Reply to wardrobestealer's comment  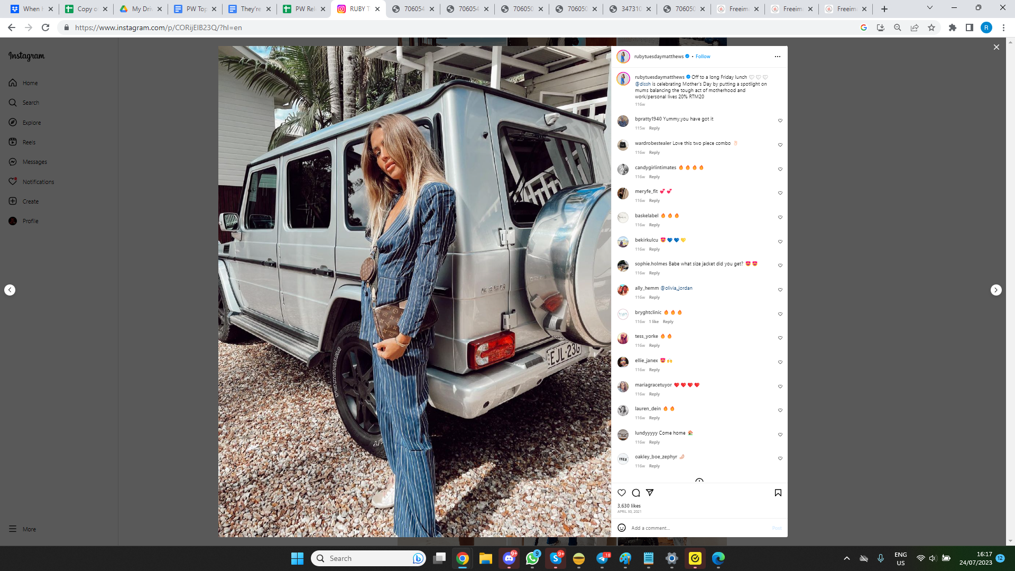click(654, 153)
